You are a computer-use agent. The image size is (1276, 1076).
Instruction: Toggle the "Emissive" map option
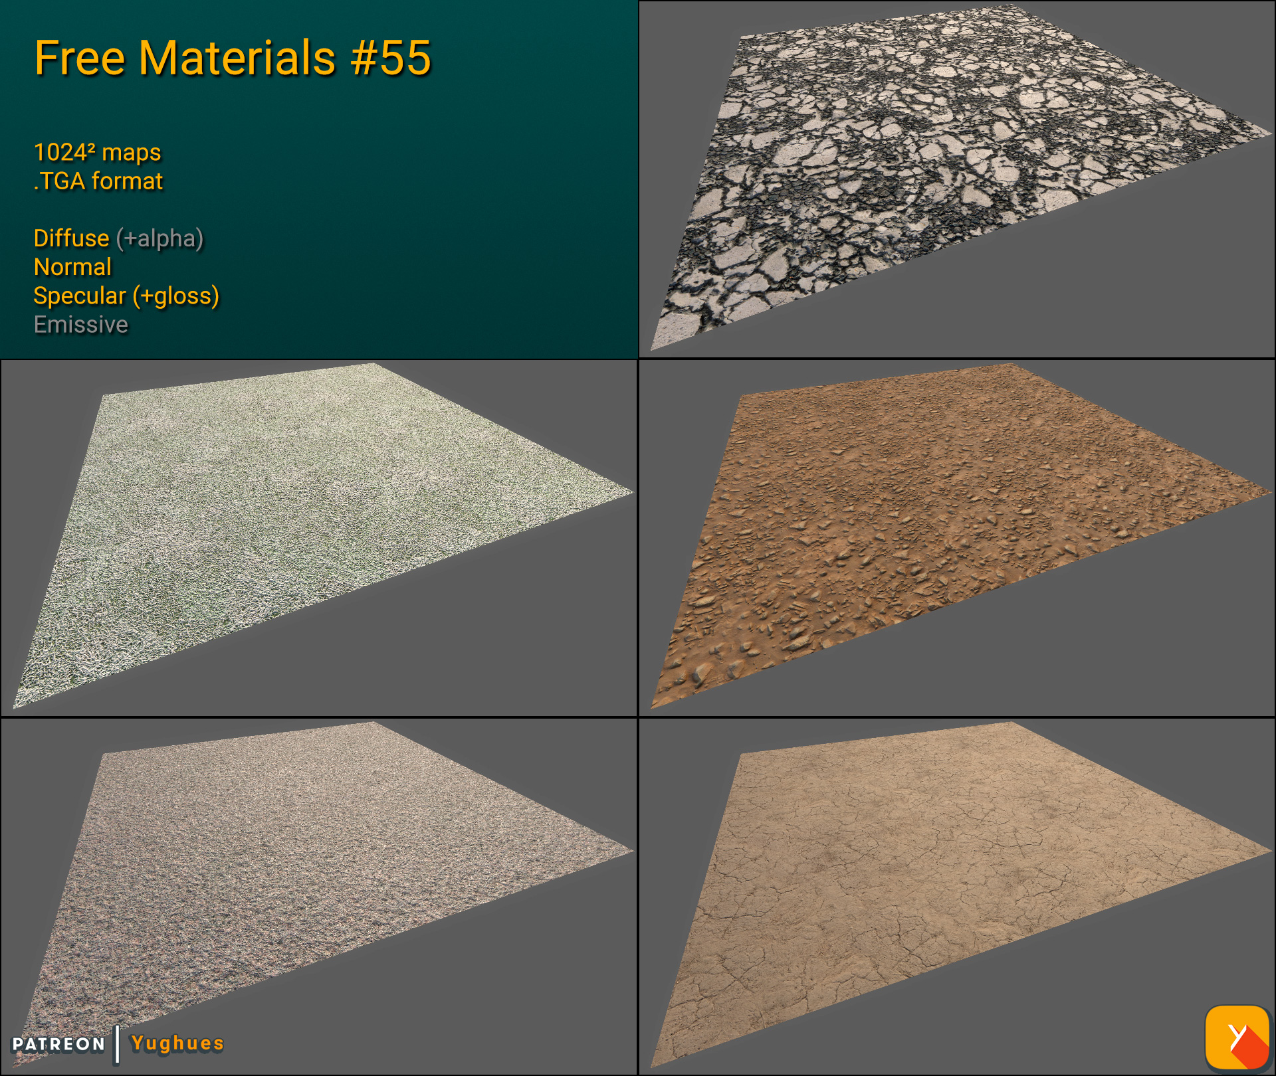pos(80,325)
